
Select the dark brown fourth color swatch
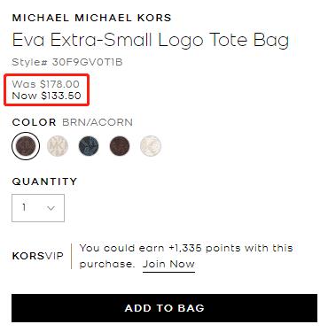[120, 146]
